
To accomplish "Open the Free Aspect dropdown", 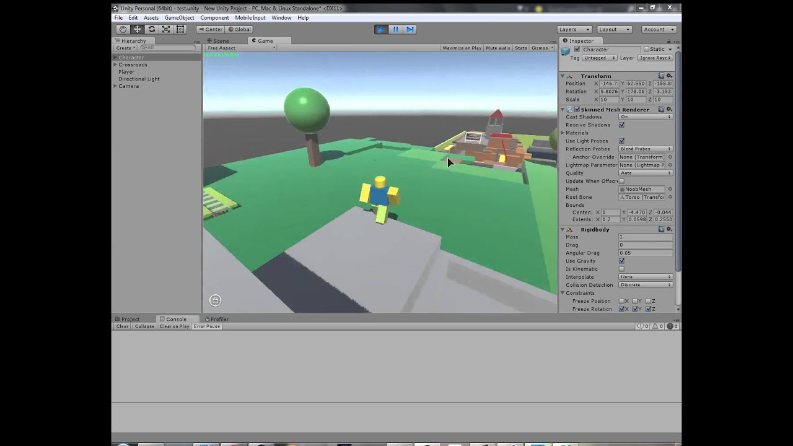I will (241, 48).
